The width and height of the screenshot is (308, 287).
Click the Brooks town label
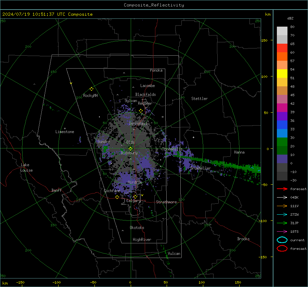[x=243, y=239]
